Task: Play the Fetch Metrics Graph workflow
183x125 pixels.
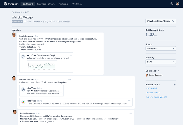Action: [23, 57]
